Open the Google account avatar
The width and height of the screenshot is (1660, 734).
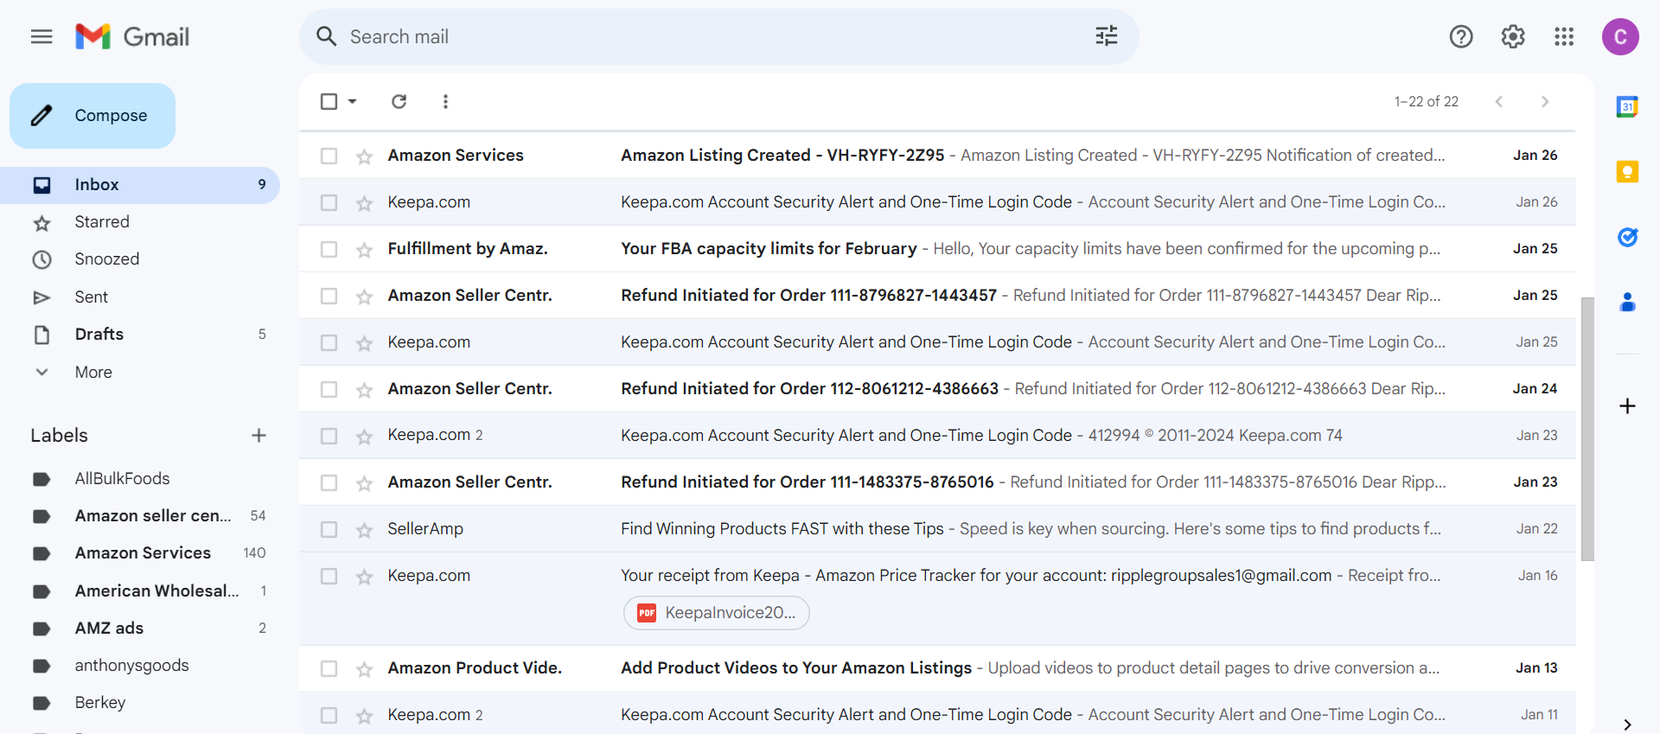coord(1620,36)
